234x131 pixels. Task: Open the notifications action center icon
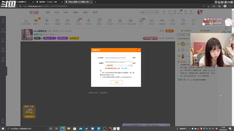click(230, 129)
